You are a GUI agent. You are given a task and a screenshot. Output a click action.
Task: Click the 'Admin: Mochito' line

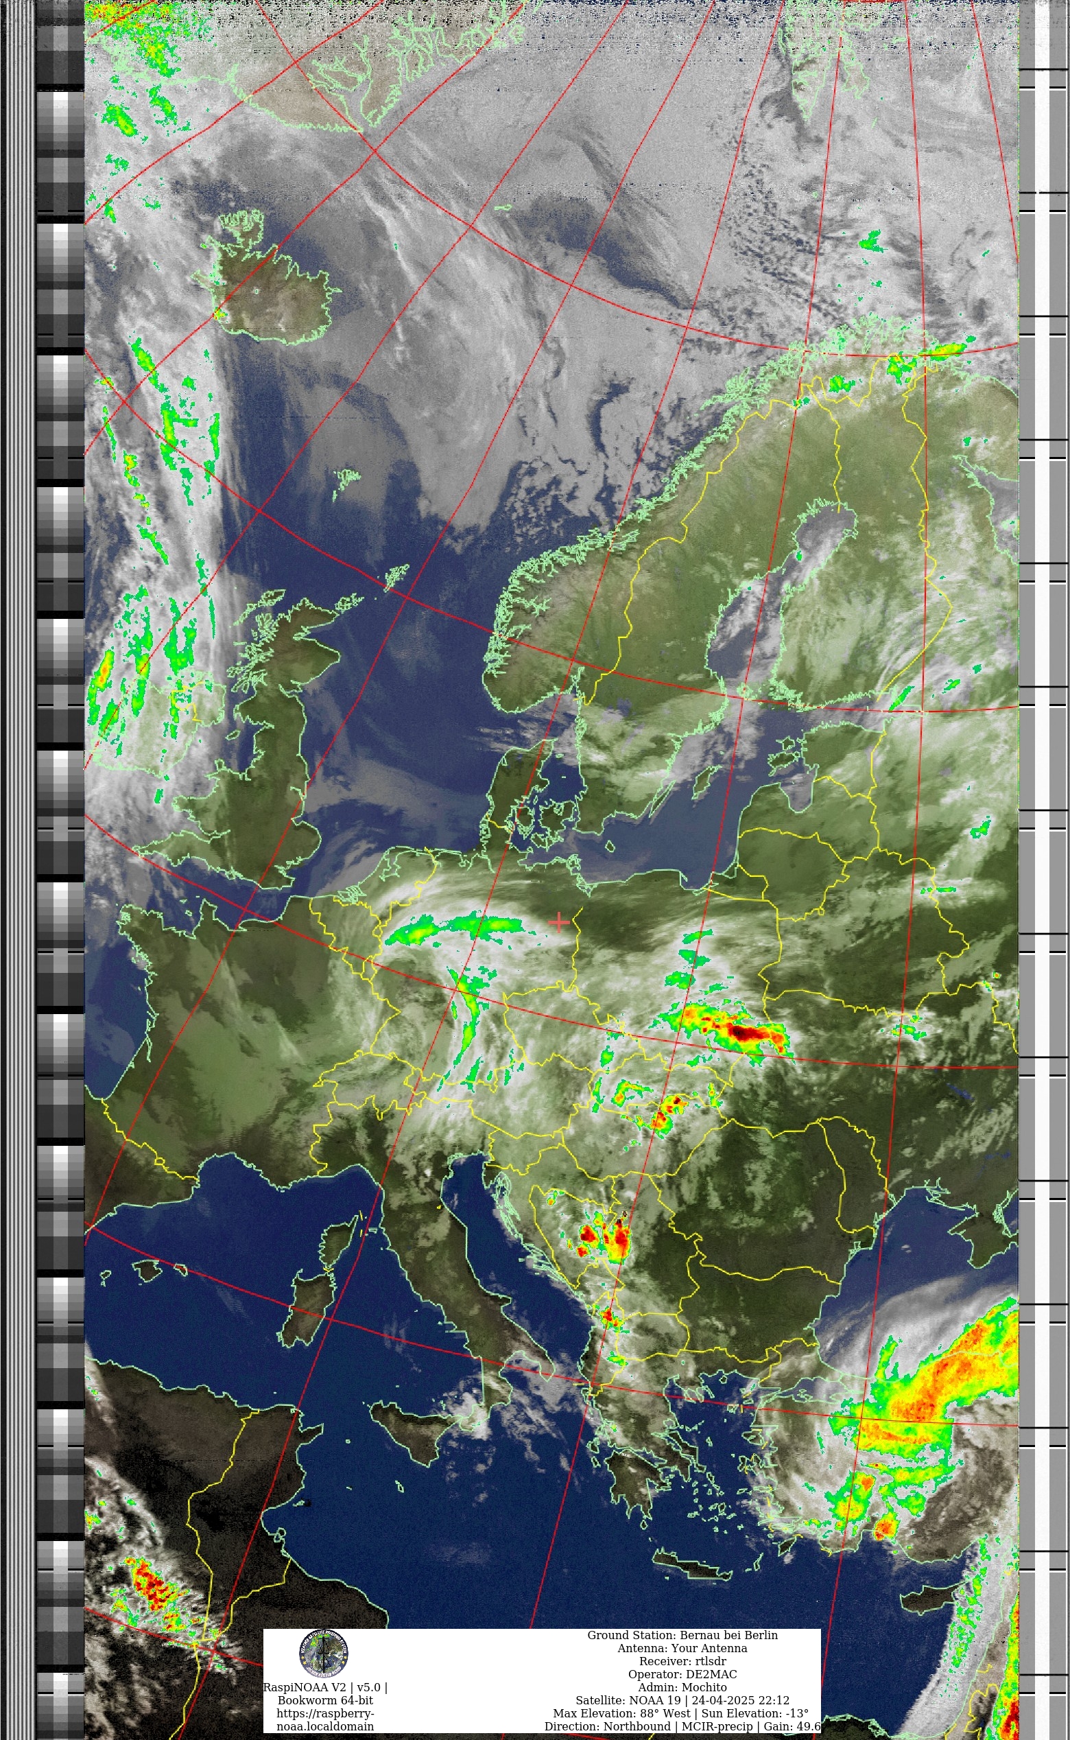click(682, 1687)
